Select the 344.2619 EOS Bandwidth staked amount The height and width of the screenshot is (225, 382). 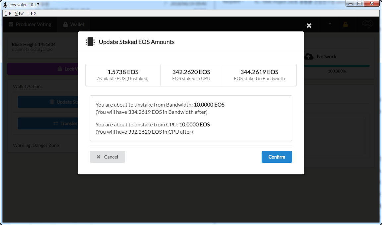coord(259,72)
